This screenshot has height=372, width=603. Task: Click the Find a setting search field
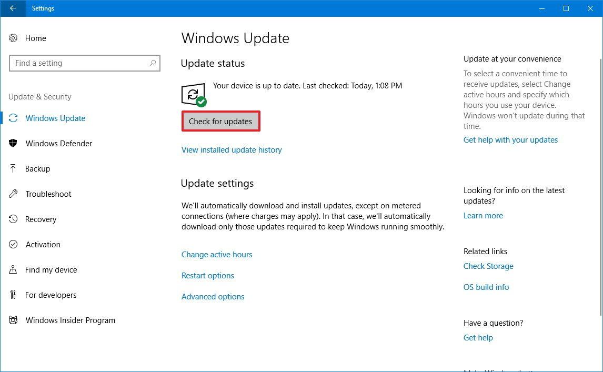[x=84, y=63]
